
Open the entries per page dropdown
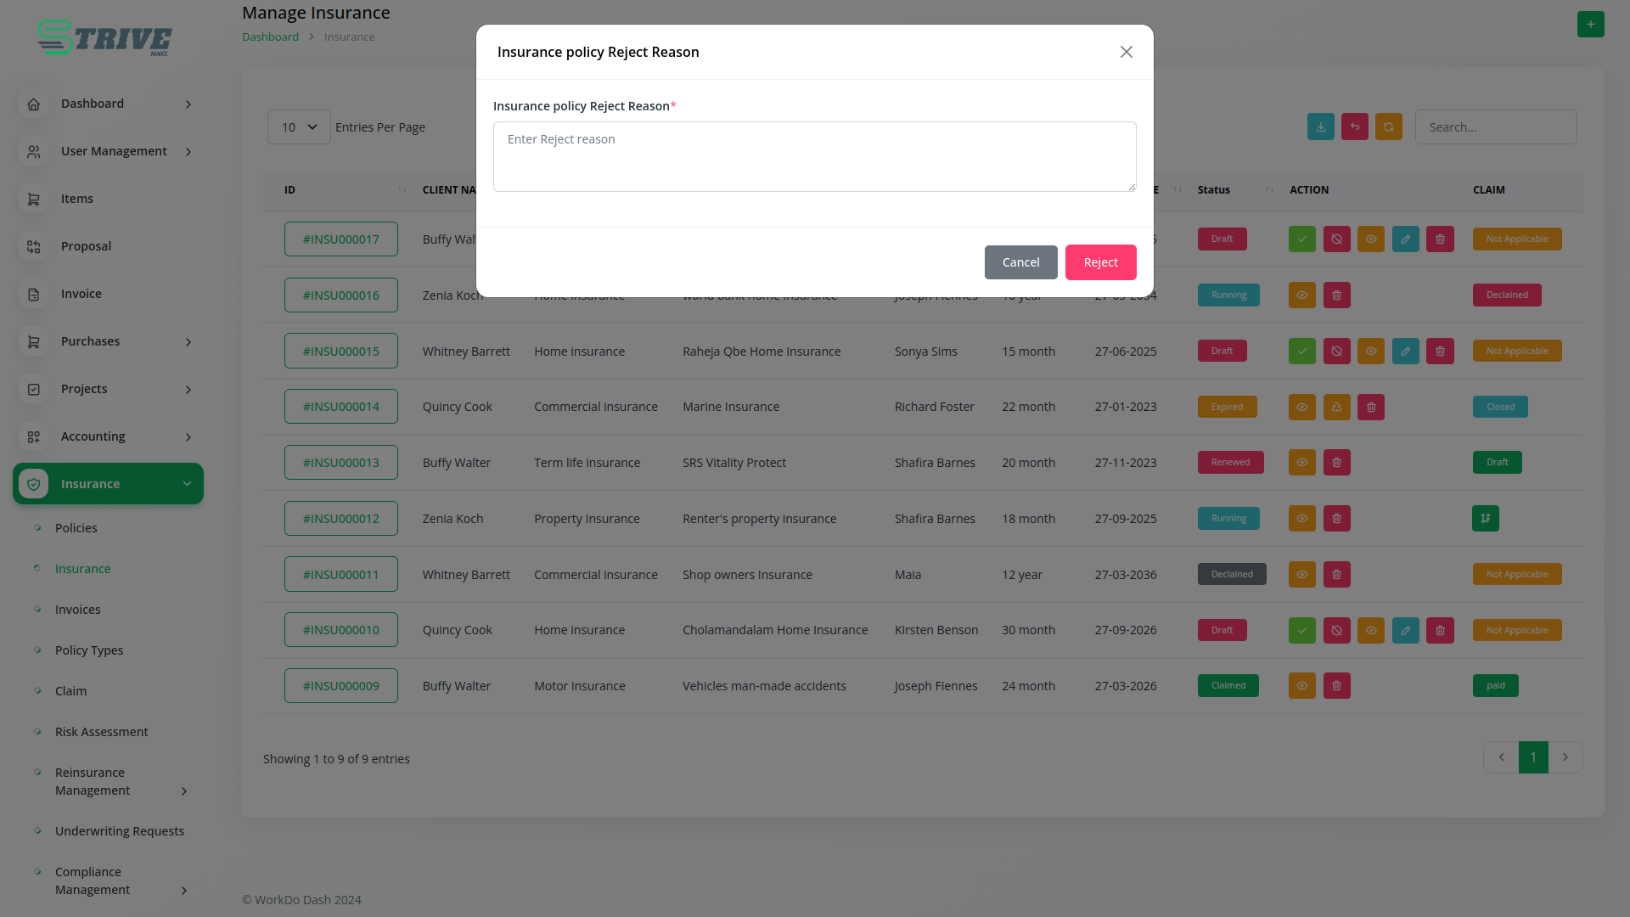pos(299,127)
